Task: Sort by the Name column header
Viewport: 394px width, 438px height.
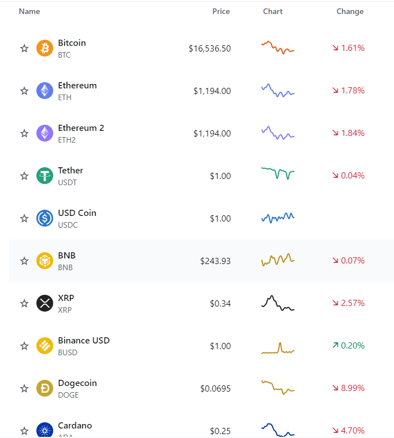Action: [x=29, y=11]
